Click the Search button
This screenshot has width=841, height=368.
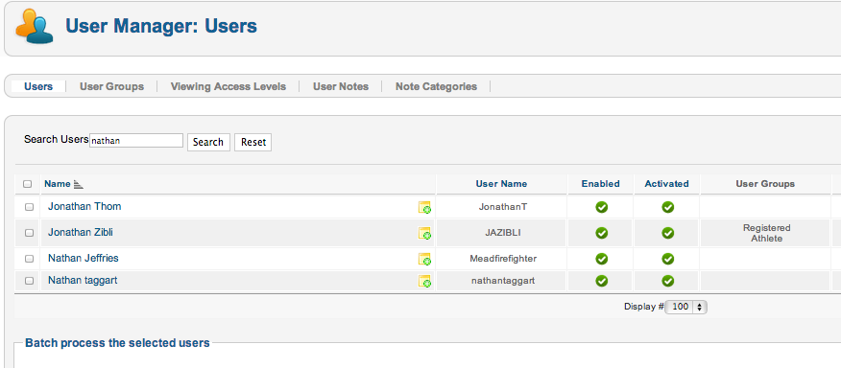click(208, 142)
